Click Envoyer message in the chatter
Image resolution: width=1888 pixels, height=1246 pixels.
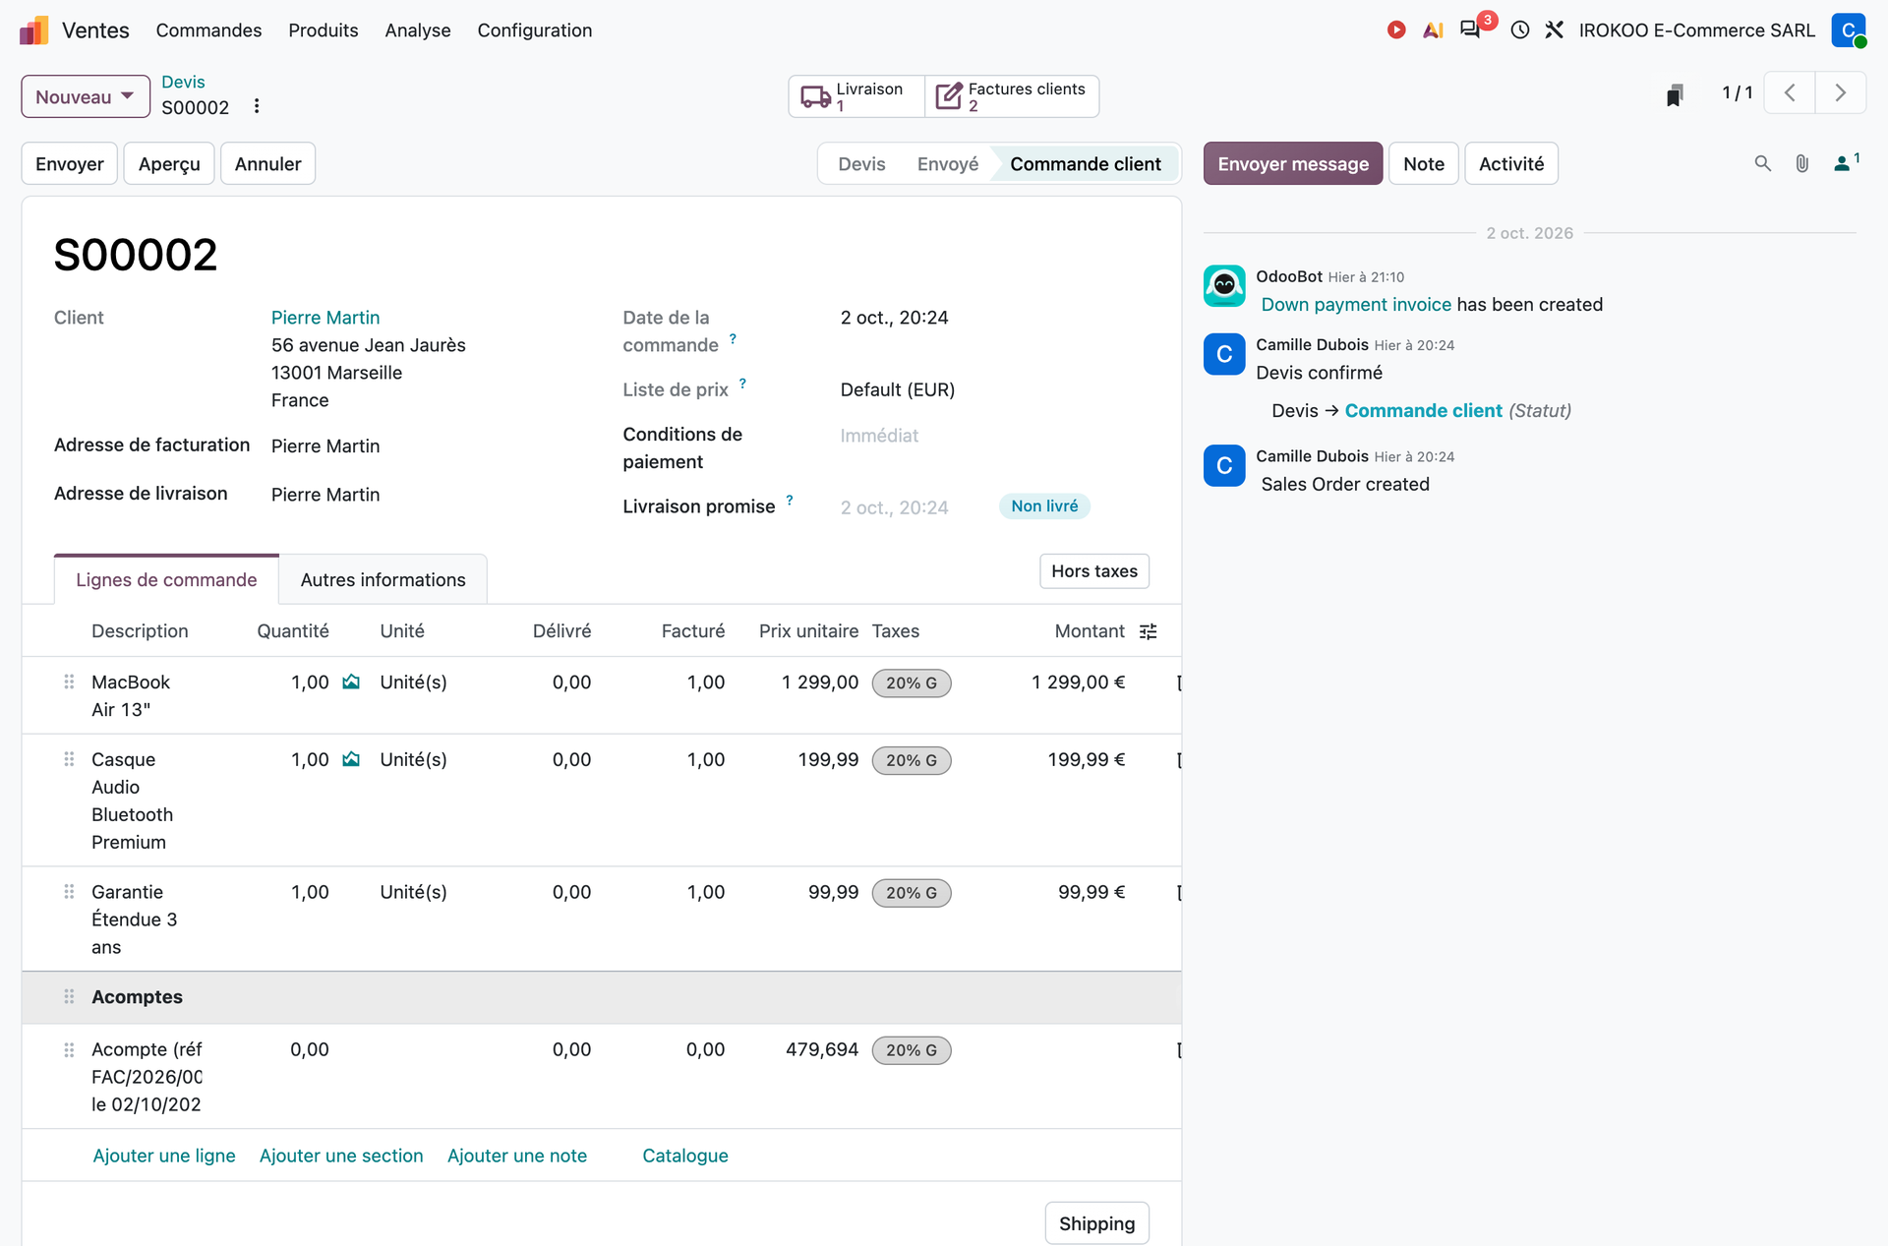(x=1293, y=164)
